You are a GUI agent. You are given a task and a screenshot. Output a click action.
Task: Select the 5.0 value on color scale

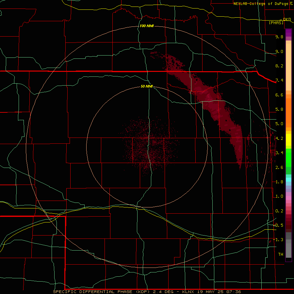279,124
